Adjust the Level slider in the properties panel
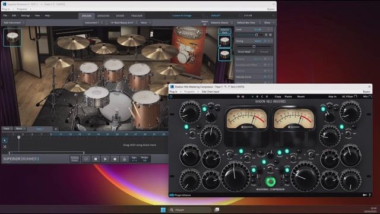380x214 pixels. (x=256, y=35)
